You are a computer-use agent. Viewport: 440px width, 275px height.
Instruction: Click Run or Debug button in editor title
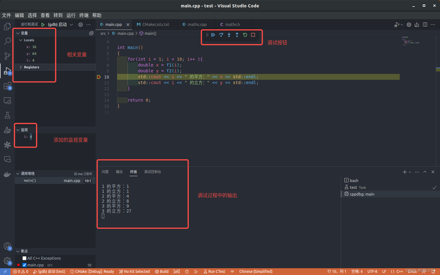point(397,25)
